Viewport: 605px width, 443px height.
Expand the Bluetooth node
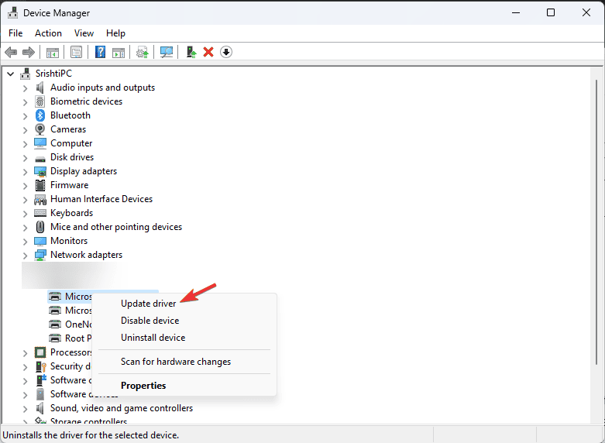pyautogui.click(x=25, y=116)
